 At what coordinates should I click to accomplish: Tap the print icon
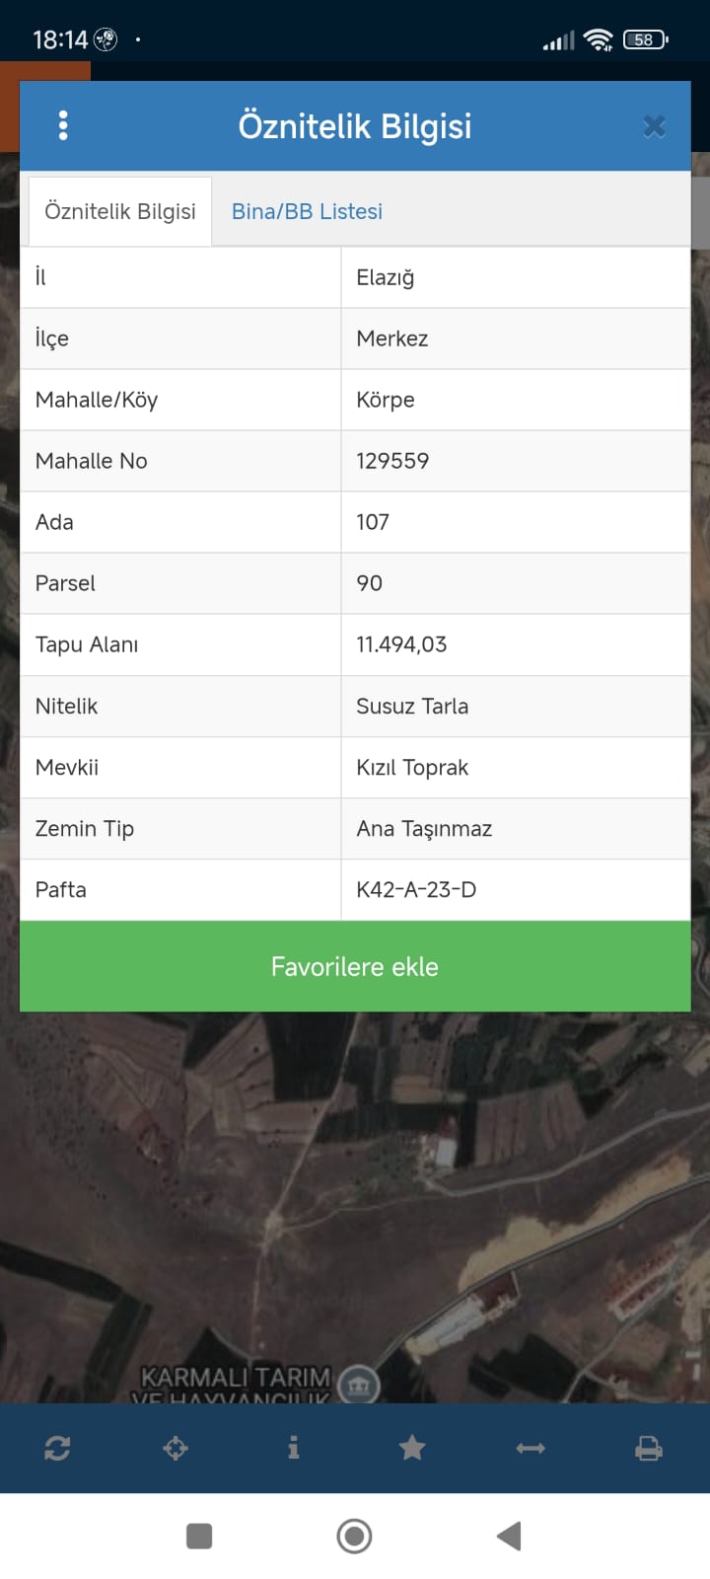point(649,1448)
